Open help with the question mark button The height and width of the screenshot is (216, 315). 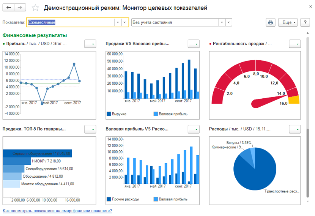(x=305, y=22)
